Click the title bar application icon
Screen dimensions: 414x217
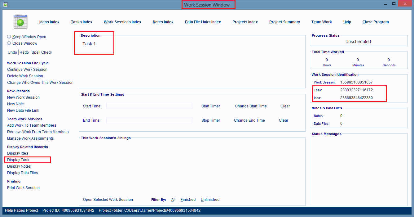coord(5,4)
